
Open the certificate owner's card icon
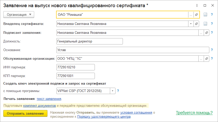(x=197, y=24)
